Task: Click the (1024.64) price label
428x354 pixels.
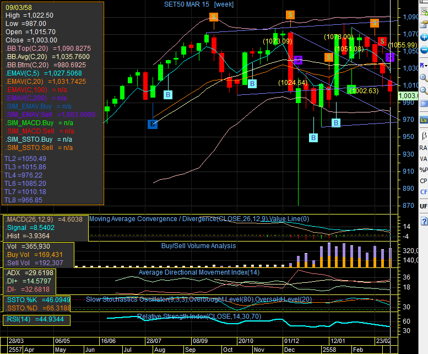Action: click(x=293, y=83)
